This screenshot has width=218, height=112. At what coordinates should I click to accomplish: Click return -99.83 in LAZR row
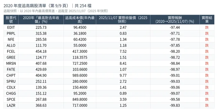click(175, 105)
